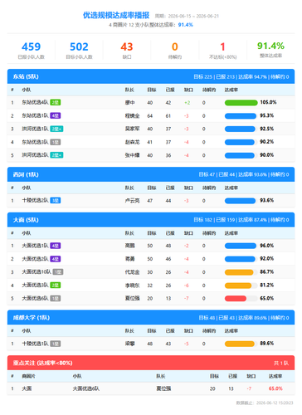Click the 43 gap summary card
Screen dimensions: 302x415
[x=127, y=50]
